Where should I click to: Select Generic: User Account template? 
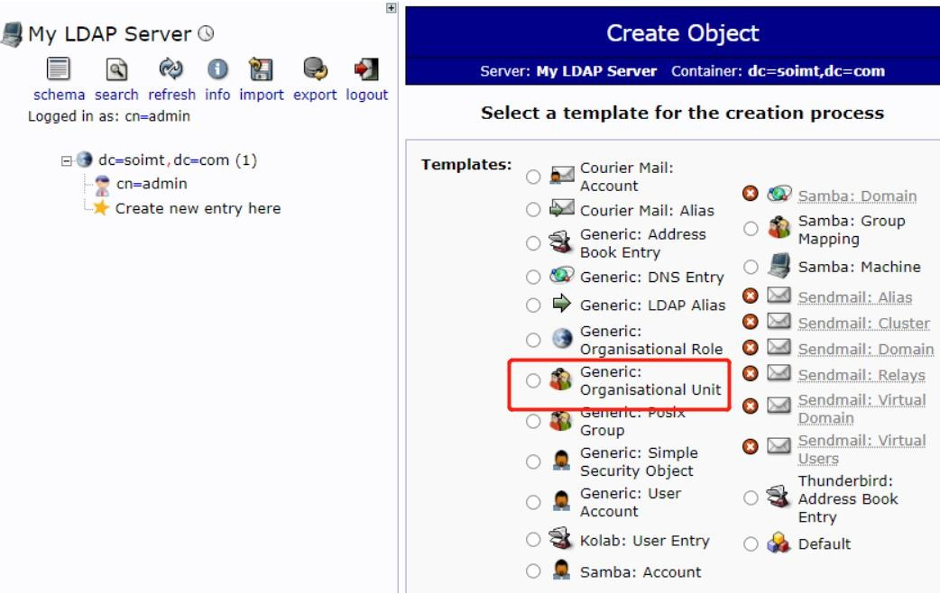tap(533, 503)
